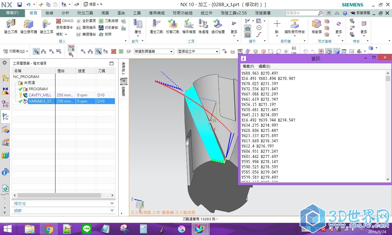
Task: Open the 整個組立件 scope dropdown
Action: tap(198, 51)
